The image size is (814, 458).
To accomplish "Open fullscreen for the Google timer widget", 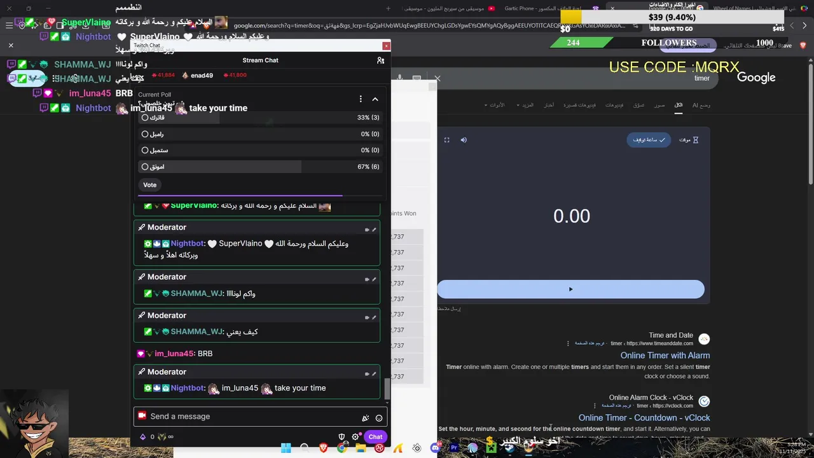I will (446, 140).
